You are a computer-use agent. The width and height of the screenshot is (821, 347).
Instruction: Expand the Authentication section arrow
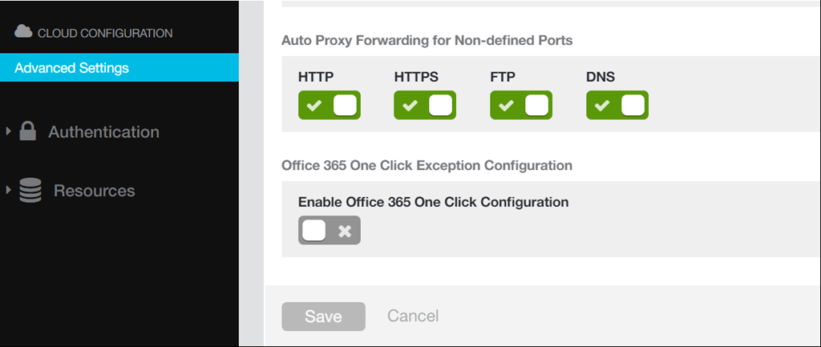coord(8,131)
